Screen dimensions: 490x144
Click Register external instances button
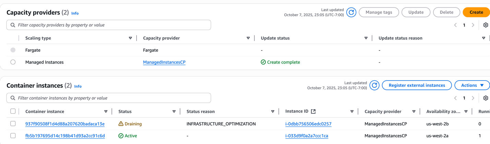pyautogui.click(x=417, y=85)
